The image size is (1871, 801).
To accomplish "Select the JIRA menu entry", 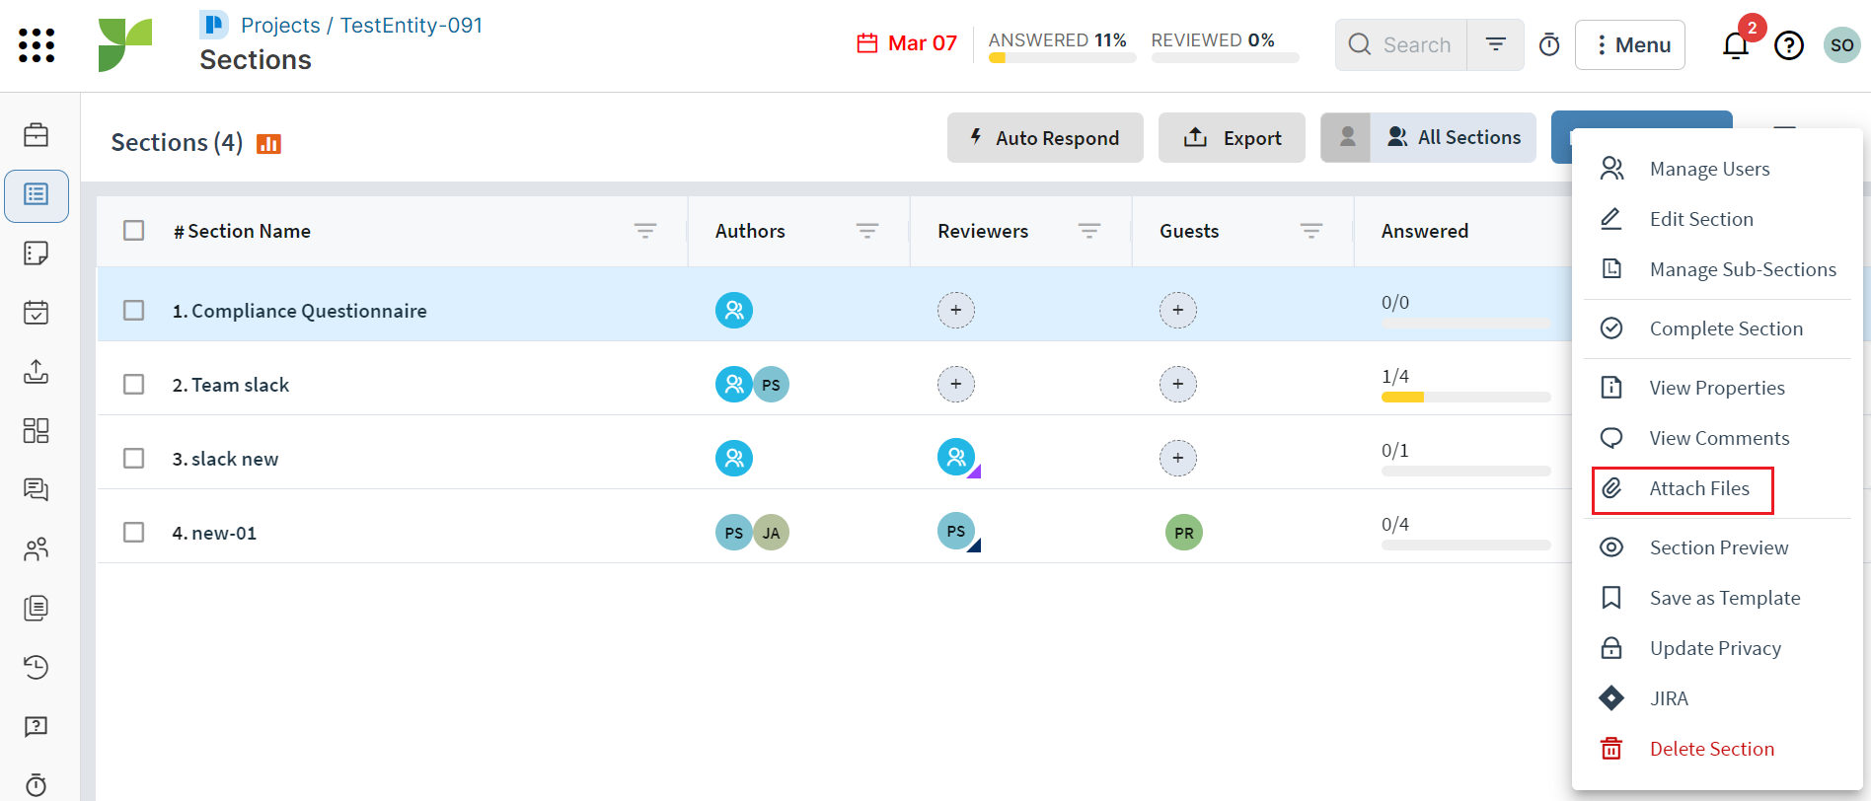I will pyautogui.click(x=1717, y=698).
